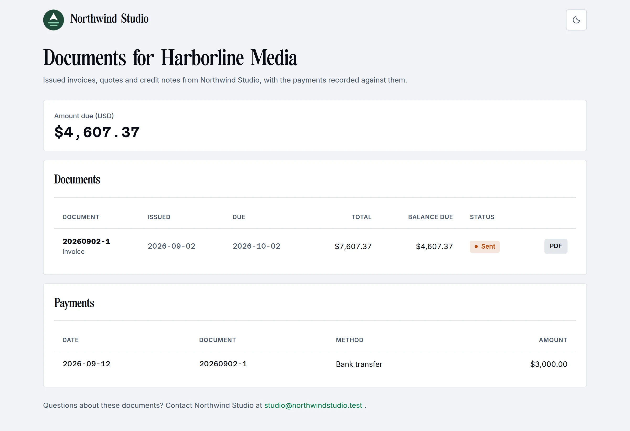Image resolution: width=630 pixels, height=431 pixels.
Task: Click the TOTAL column header
Action: point(361,217)
